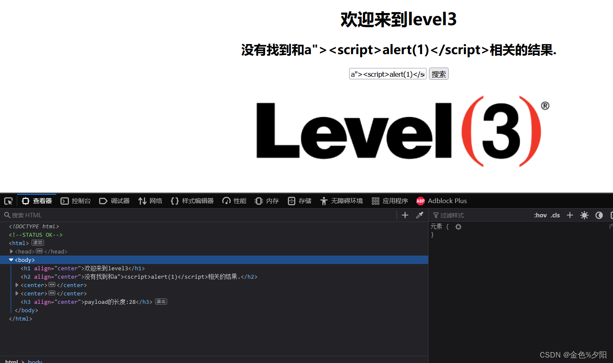Viewport: 613px width, 363px height.
Task: Click the body breadcrumb item
Action: click(x=35, y=361)
